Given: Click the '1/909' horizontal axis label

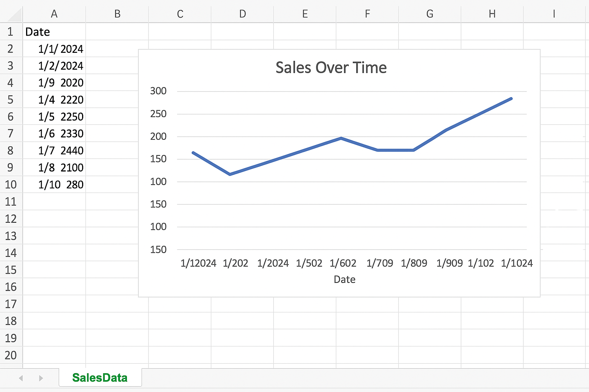Looking at the screenshot, I should tap(449, 263).
